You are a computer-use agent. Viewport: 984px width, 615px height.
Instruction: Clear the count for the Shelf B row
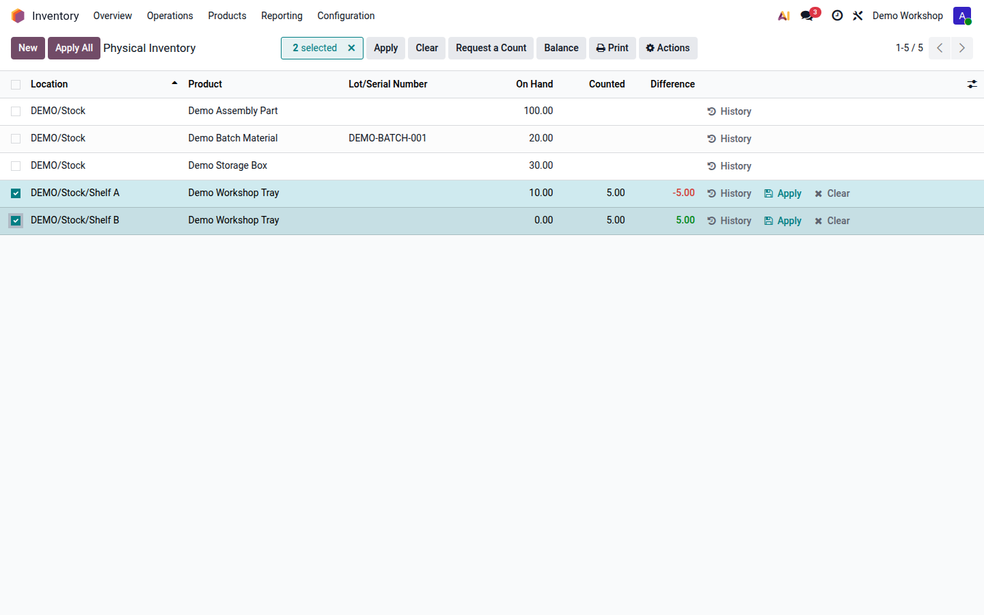pyautogui.click(x=832, y=221)
